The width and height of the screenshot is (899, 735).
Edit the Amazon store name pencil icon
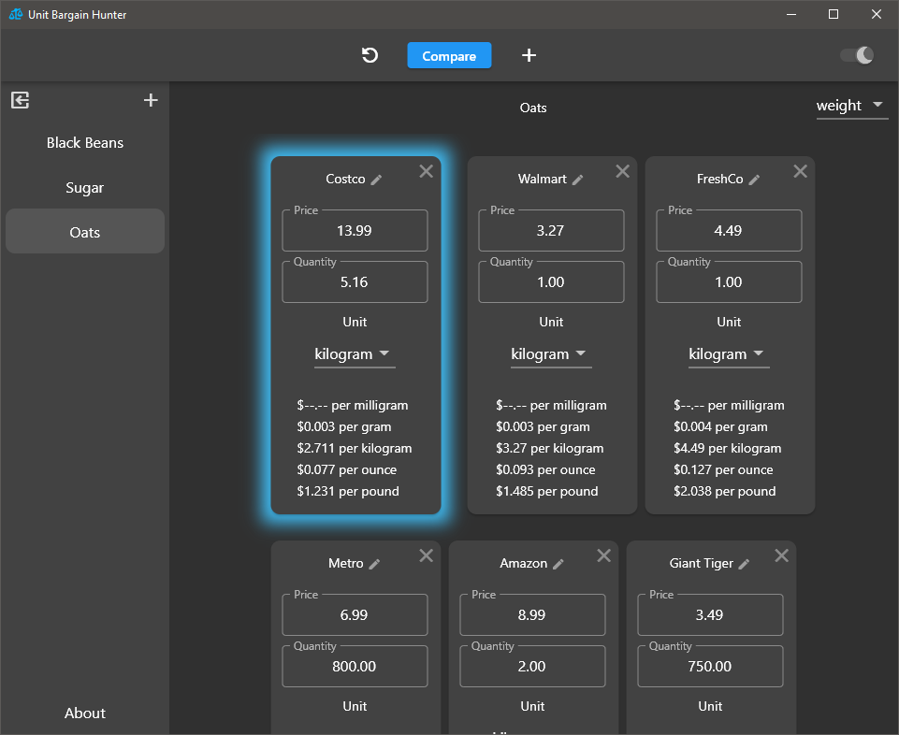558,564
